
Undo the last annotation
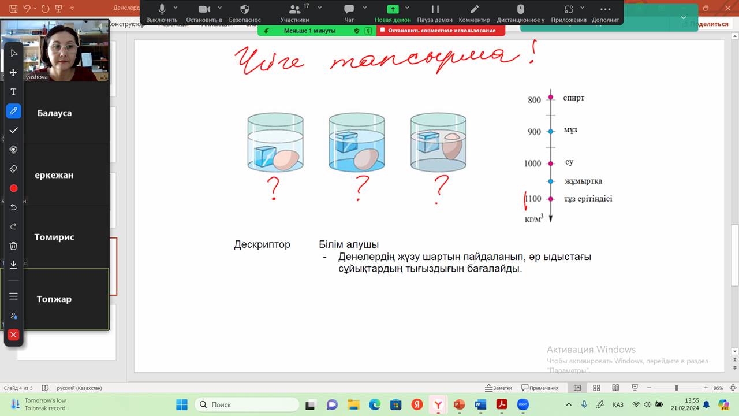tap(14, 207)
